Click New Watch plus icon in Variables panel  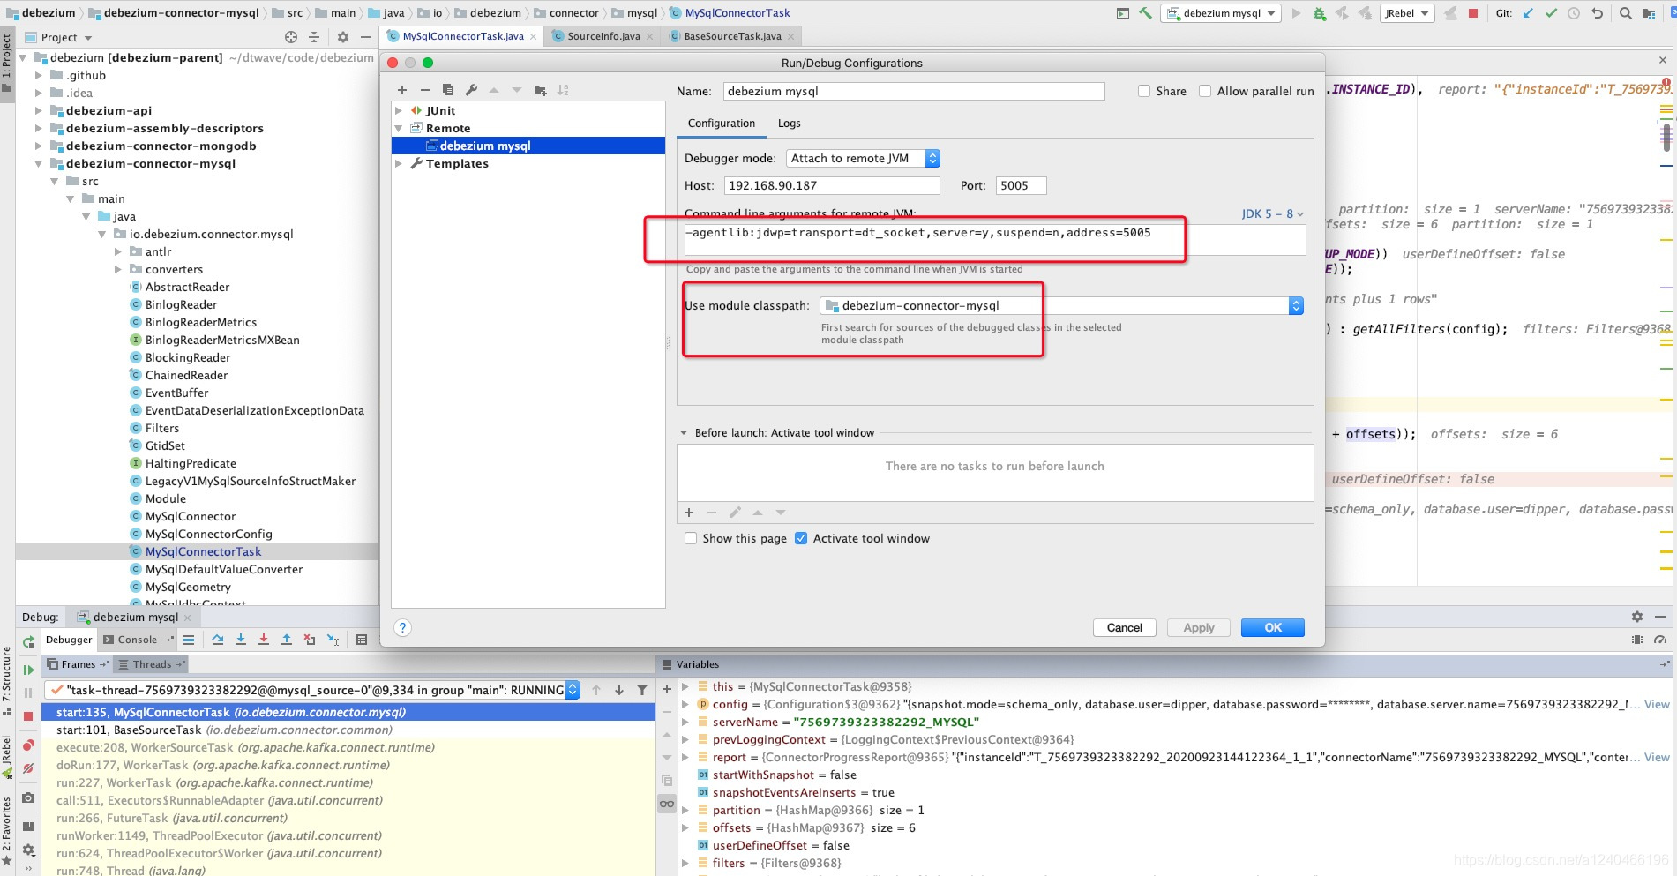coord(667,689)
